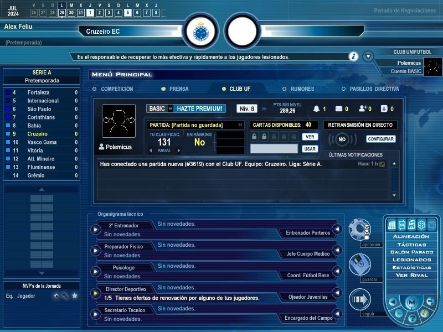Click the Polemicus silhouette avatar

pyautogui.click(x=119, y=121)
